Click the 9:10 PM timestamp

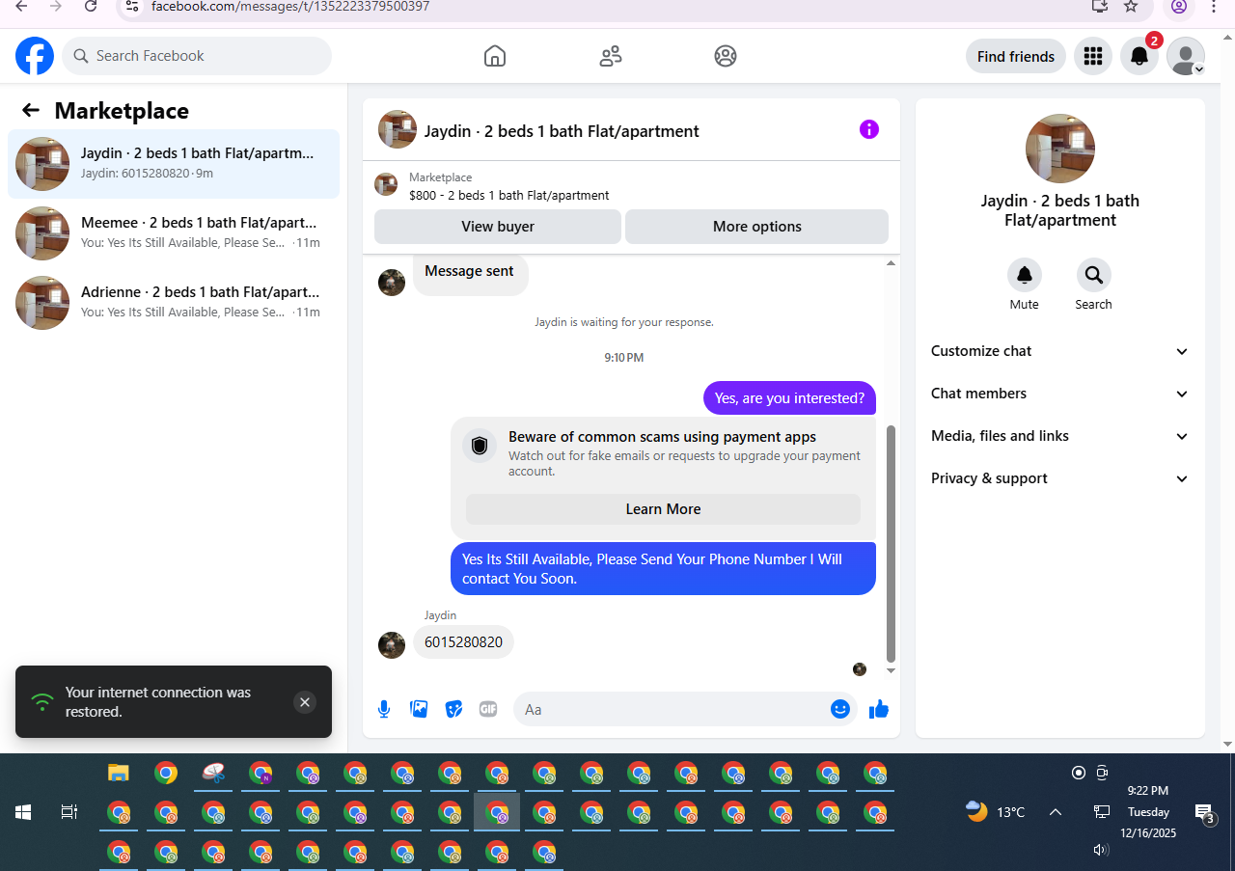(x=624, y=358)
